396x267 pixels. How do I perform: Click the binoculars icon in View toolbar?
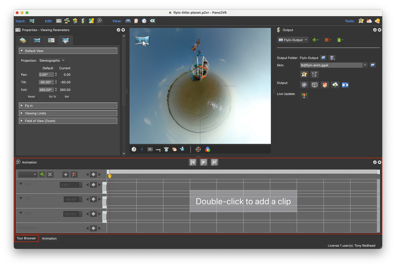(x=128, y=21)
